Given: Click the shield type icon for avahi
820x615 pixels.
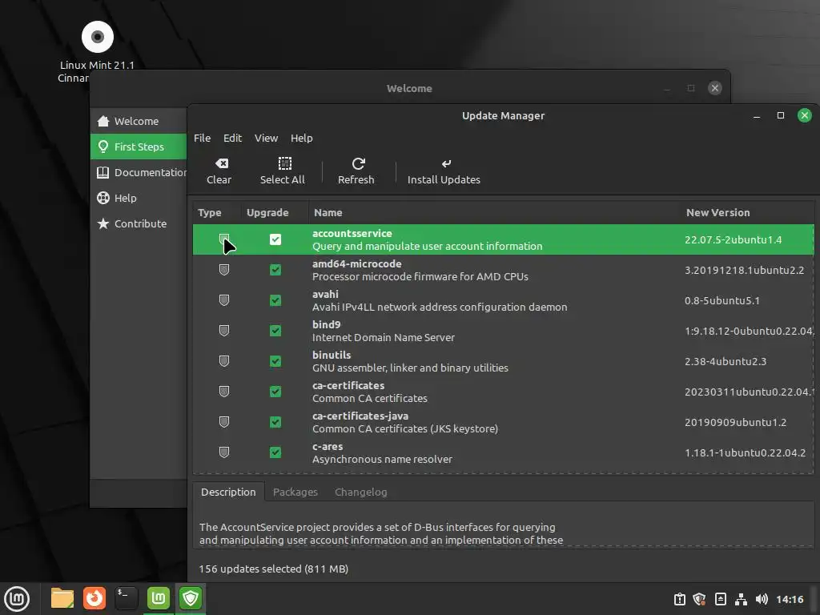Looking at the screenshot, I should coord(224,300).
